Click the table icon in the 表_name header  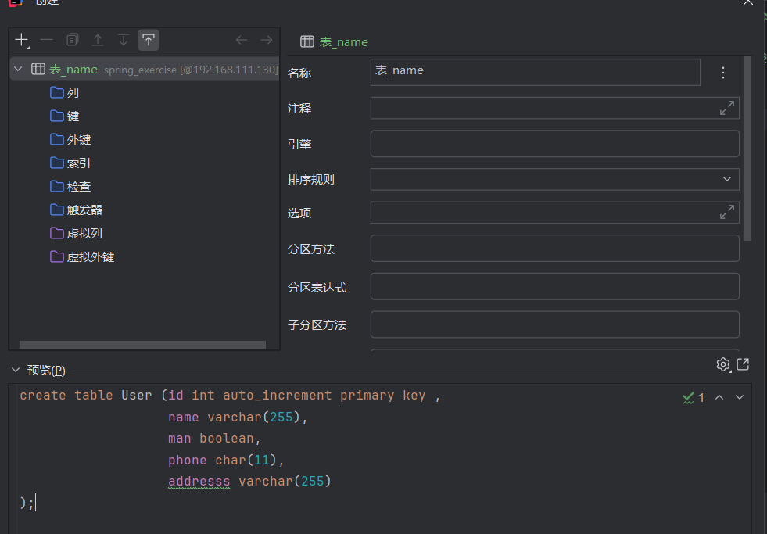click(307, 41)
